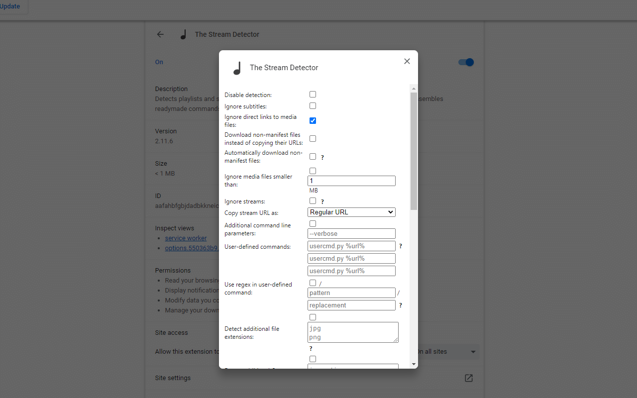Click the Inspect views heading
Viewport: 637px width, 398px height.
174,228
